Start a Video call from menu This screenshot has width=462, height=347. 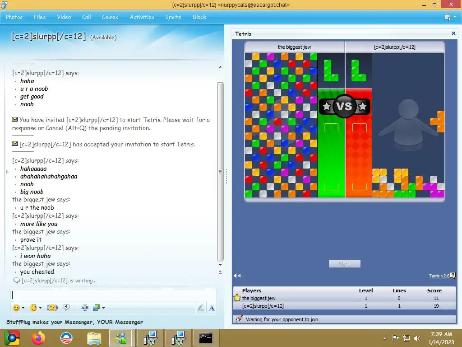point(64,17)
